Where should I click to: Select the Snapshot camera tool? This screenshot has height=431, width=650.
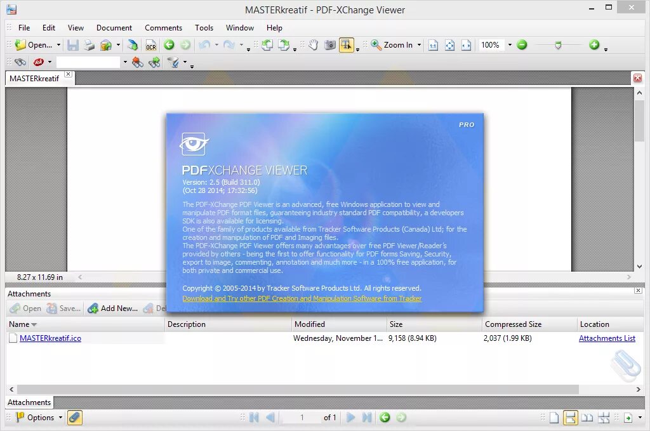tap(330, 45)
